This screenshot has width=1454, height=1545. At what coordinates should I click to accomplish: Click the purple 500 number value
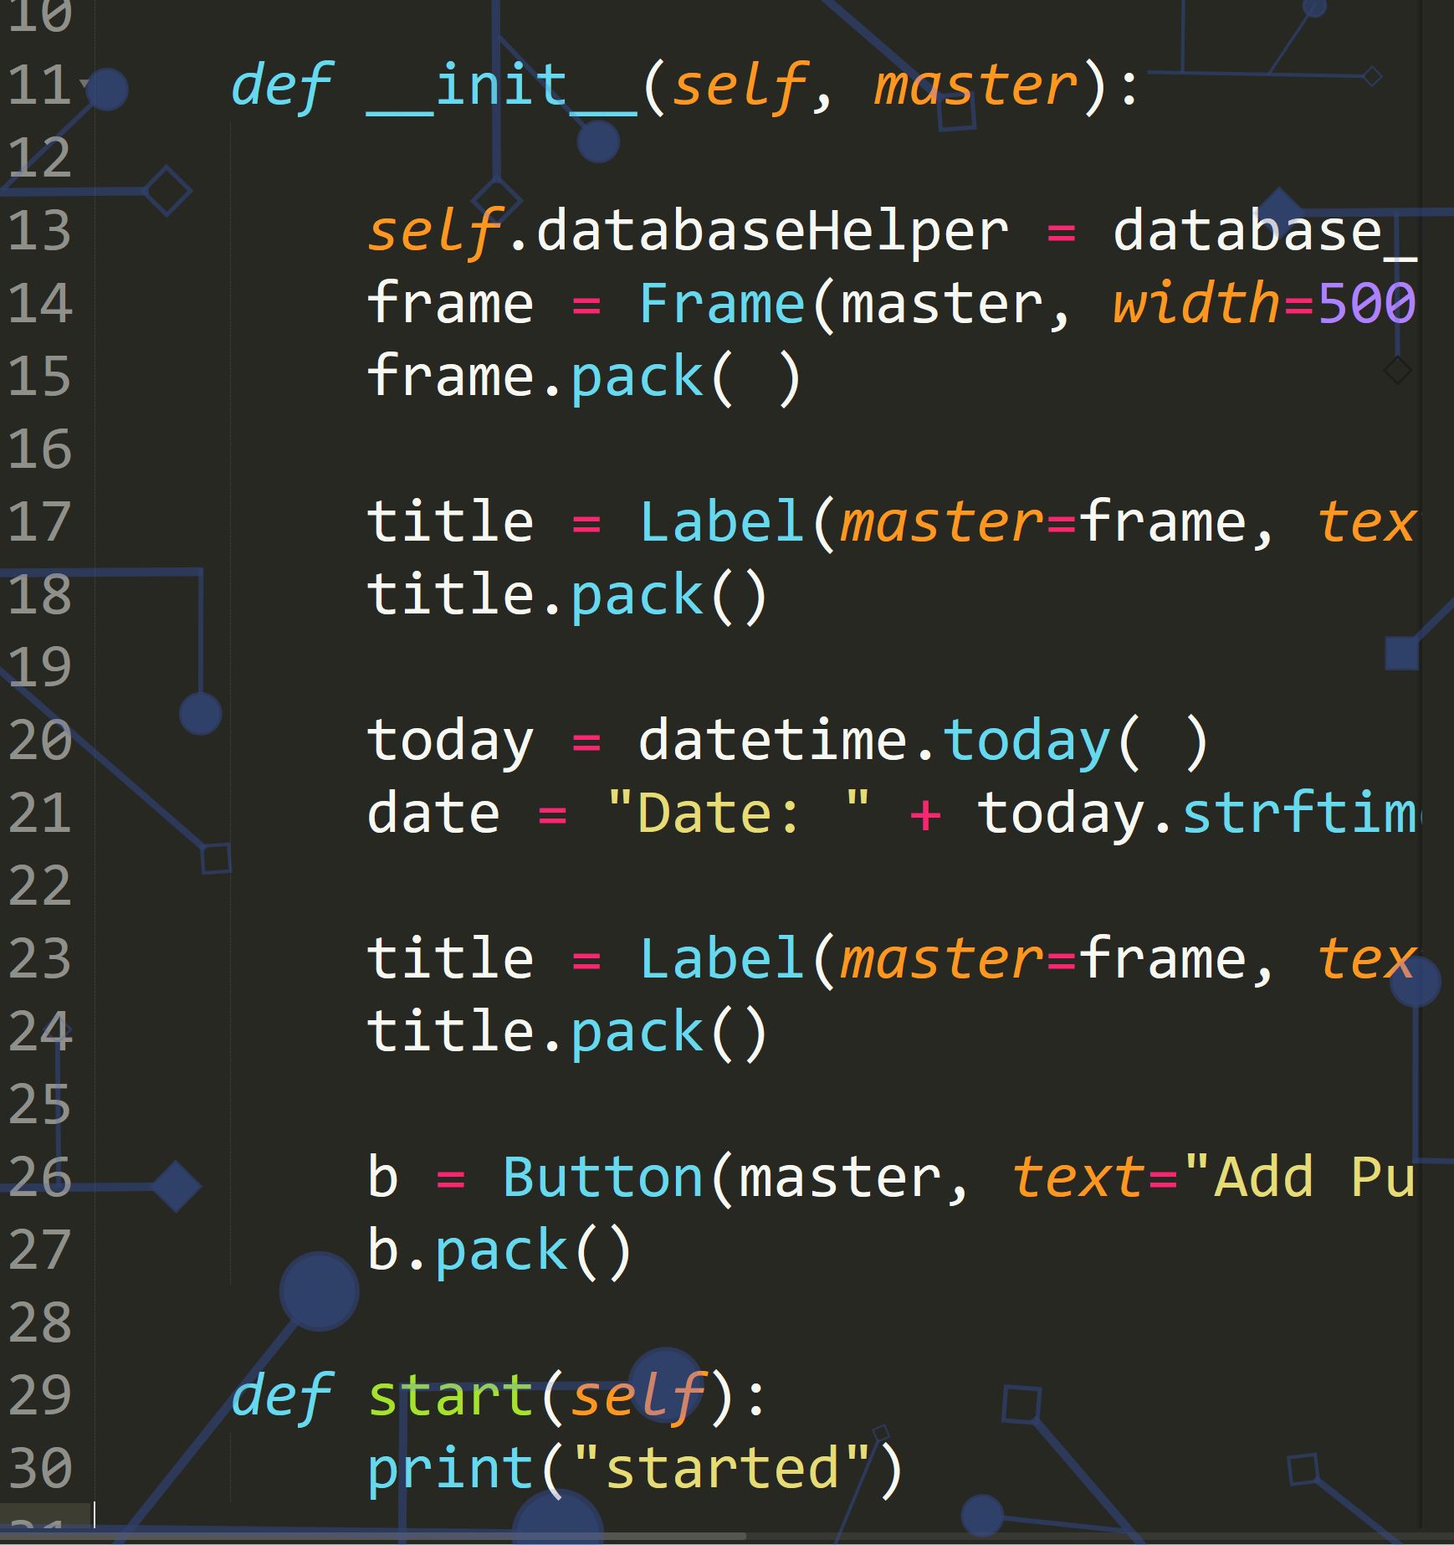pyautogui.click(x=1366, y=304)
